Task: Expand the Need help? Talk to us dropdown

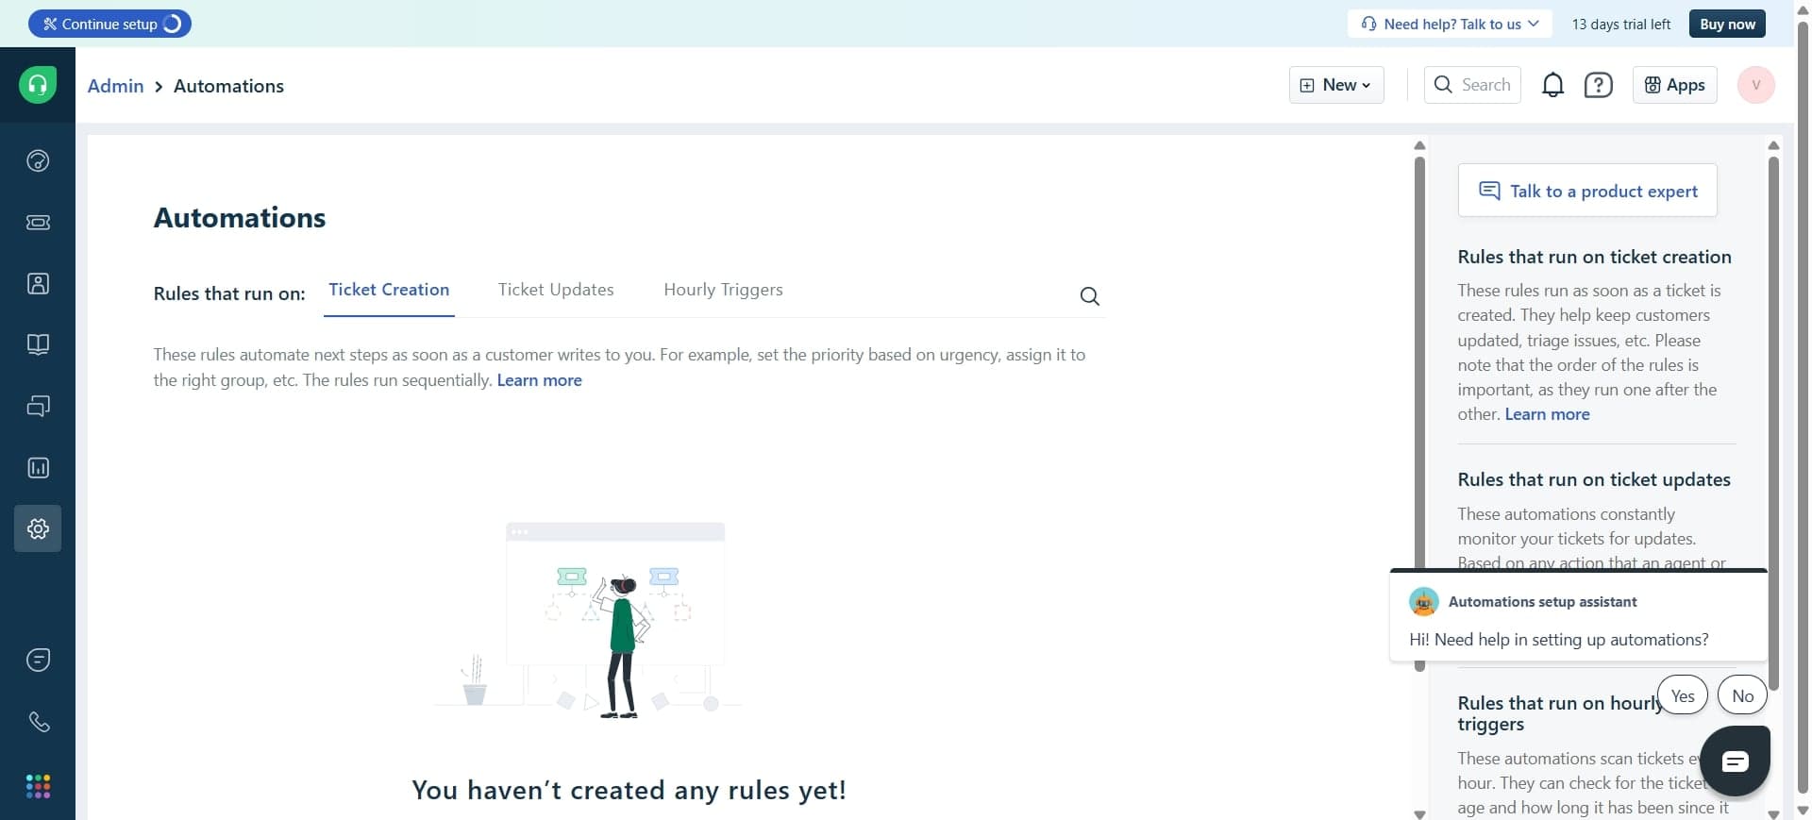Action: tap(1450, 25)
